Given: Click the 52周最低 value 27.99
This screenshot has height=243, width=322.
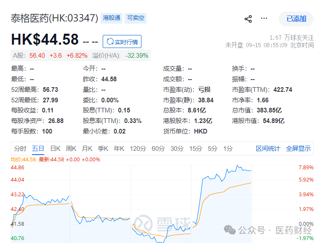Looking at the screenshot, I should (51, 100).
